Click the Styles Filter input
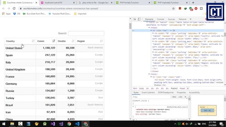Image resolution: width=226 pixels, height=127 pixels. 151,97
